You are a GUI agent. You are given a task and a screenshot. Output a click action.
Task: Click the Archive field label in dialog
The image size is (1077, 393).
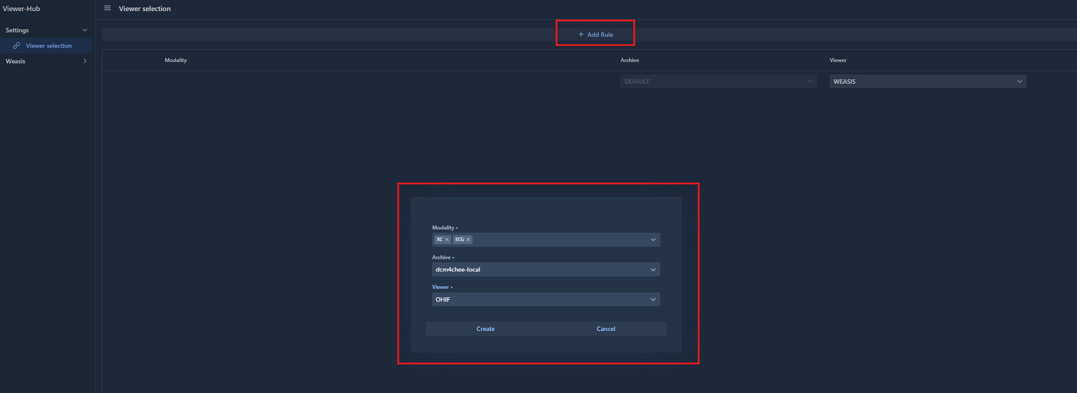441,257
